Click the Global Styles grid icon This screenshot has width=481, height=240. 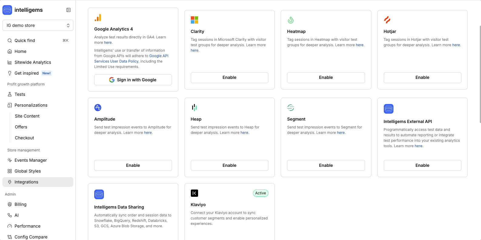click(10, 171)
